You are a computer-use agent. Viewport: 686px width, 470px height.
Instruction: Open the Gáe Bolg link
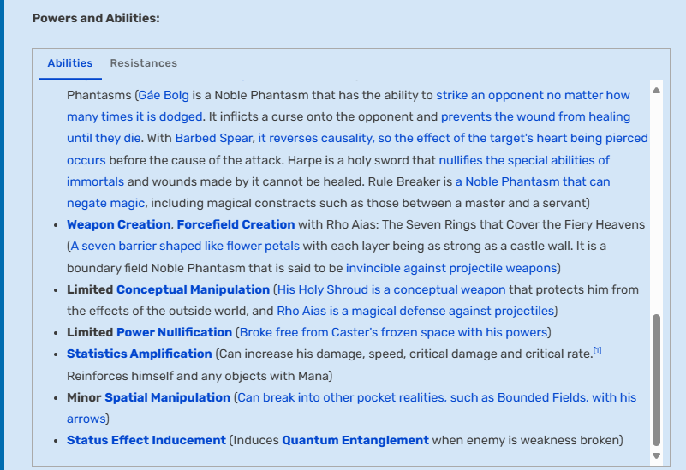[x=164, y=95]
